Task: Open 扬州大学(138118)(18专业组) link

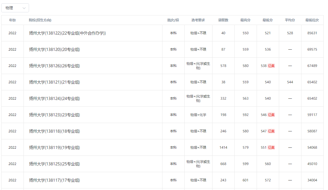Action: click(x=54, y=131)
